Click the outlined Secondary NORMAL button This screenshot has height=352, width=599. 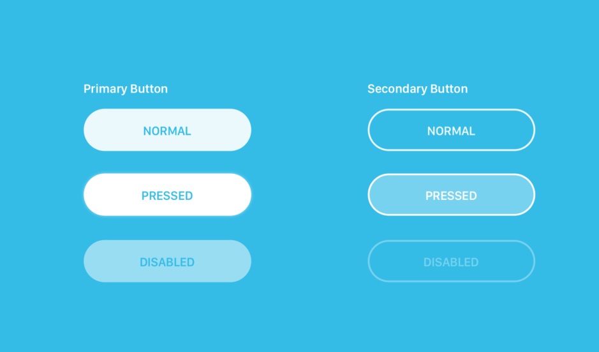(x=451, y=130)
